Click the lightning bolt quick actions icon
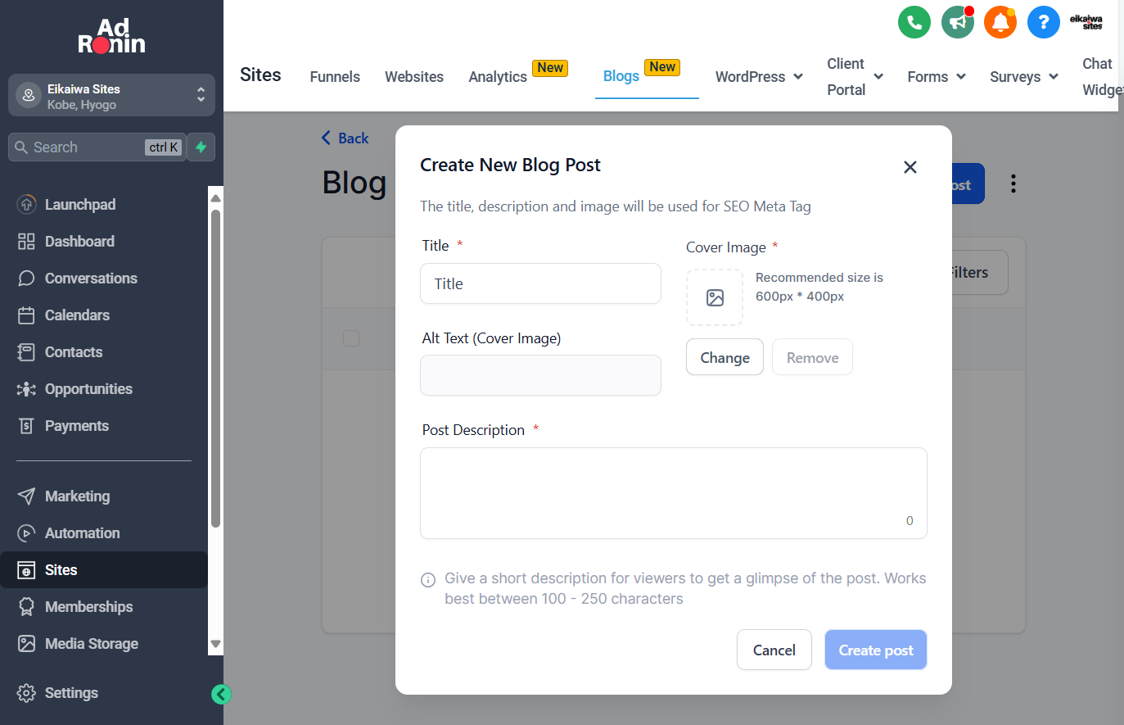Image resolution: width=1124 pixels, height=725 pixels. tap(201, 147)
